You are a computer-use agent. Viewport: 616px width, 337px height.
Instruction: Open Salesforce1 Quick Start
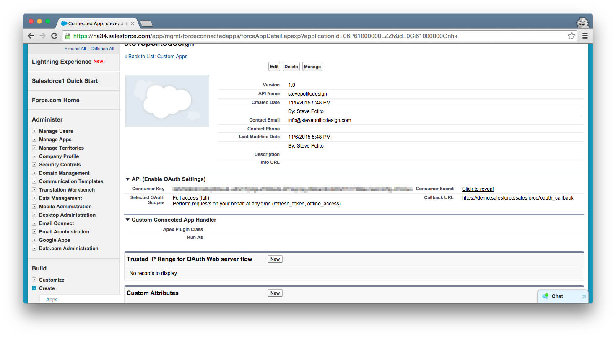coord(65,81)
